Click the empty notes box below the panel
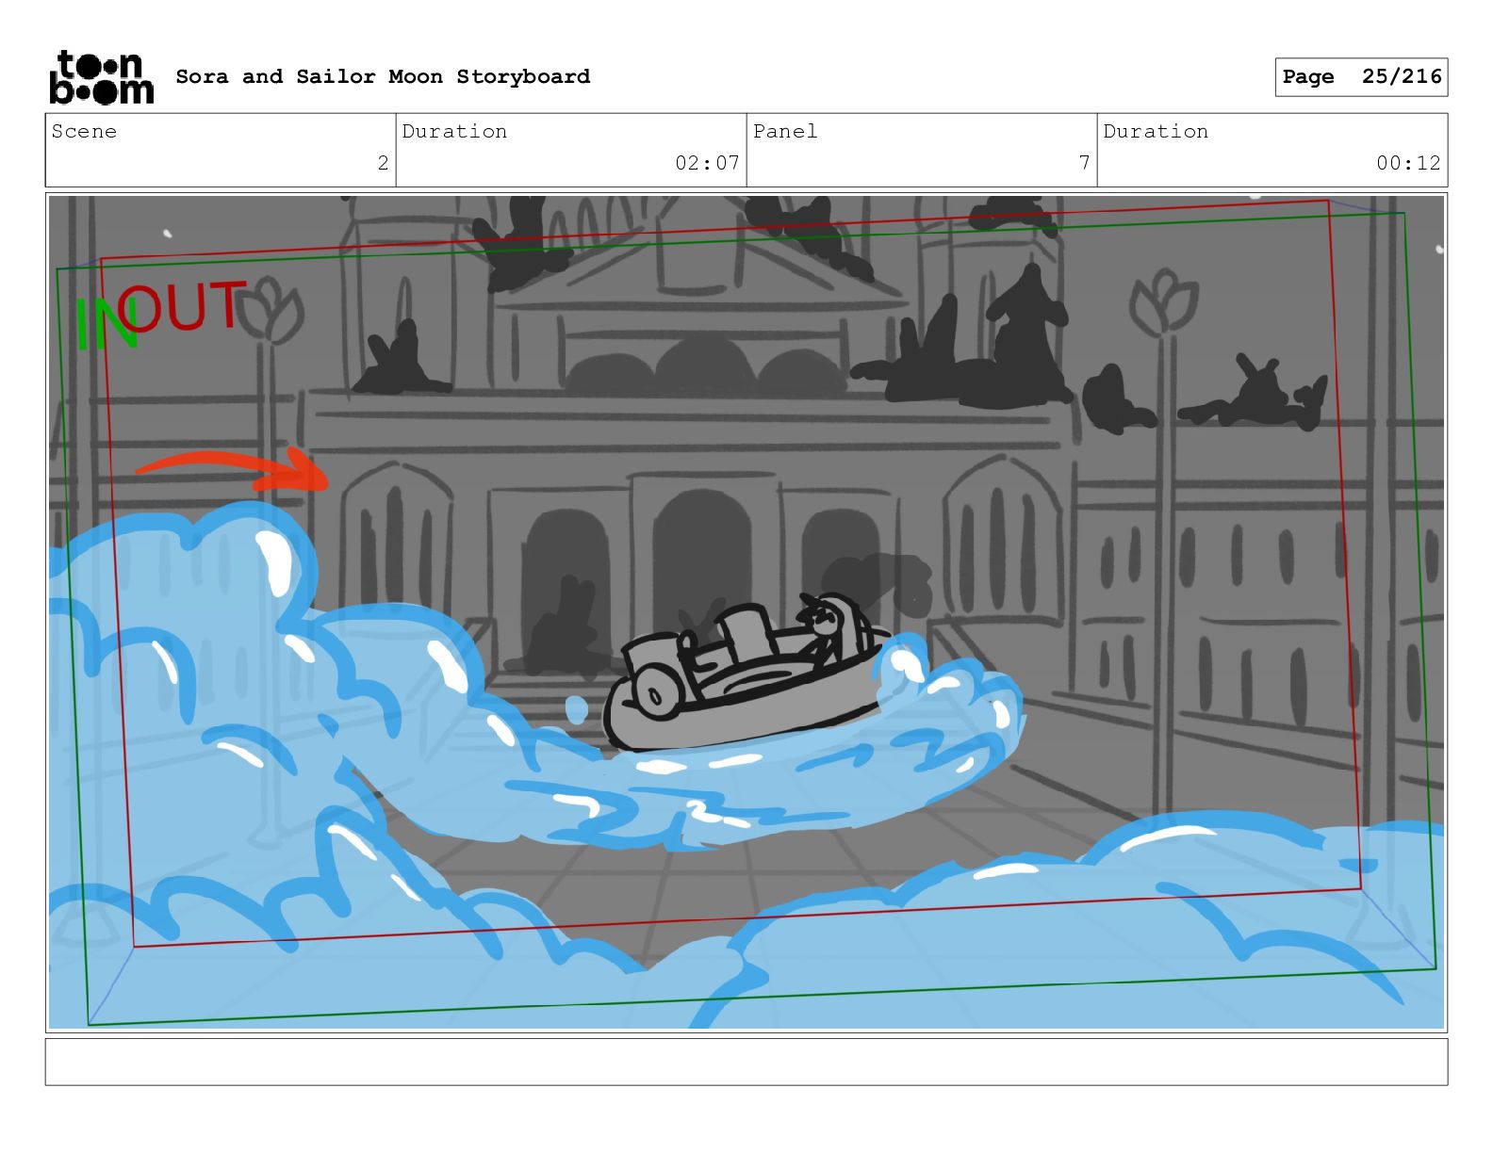The height and width of the screenshot is (1153, 1493). [x=746, y=1062]
